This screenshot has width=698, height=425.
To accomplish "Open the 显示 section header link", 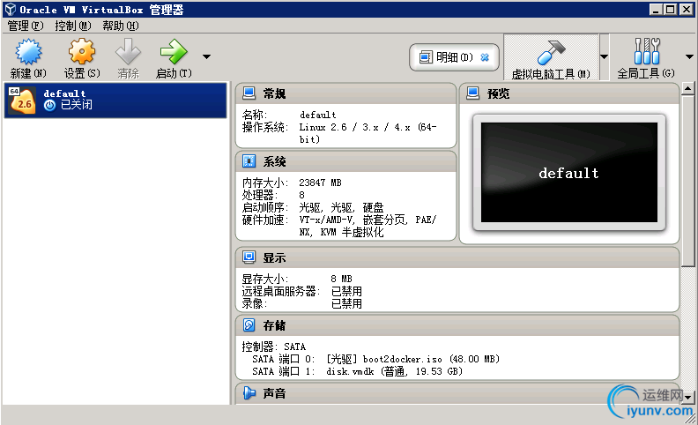I will (x=274, y=257).
